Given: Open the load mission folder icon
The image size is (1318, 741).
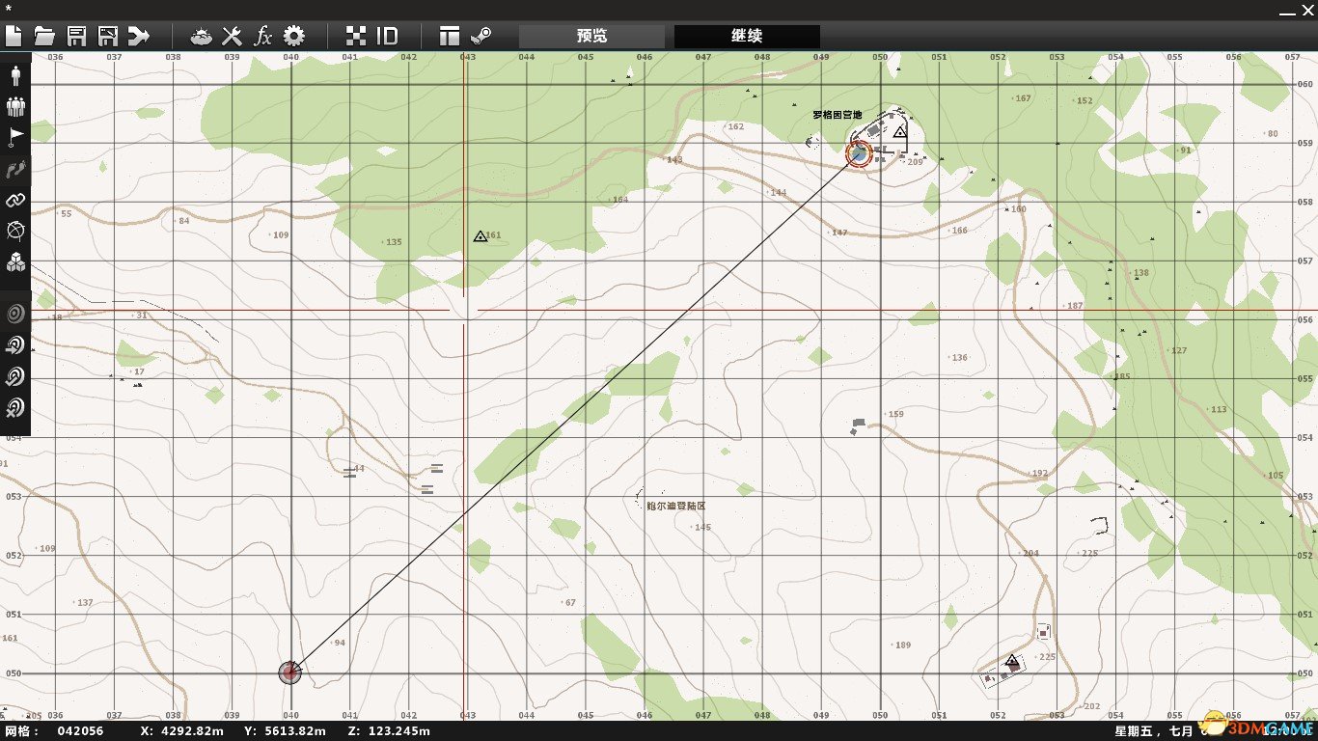Looking at the screenshot, I should coord(44,37).
